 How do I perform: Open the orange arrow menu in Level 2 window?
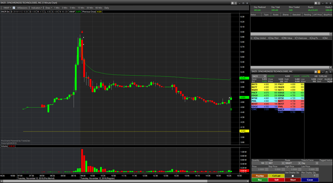319,72
